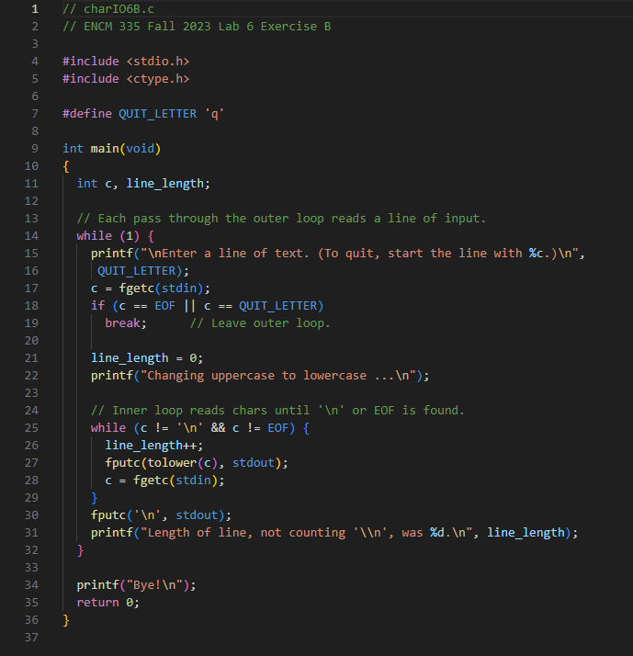Screen dimensions: 633x656
Task: Click QUIT_LETTER in the #define line
Action: pyautogui.click(x=158, y=114)
